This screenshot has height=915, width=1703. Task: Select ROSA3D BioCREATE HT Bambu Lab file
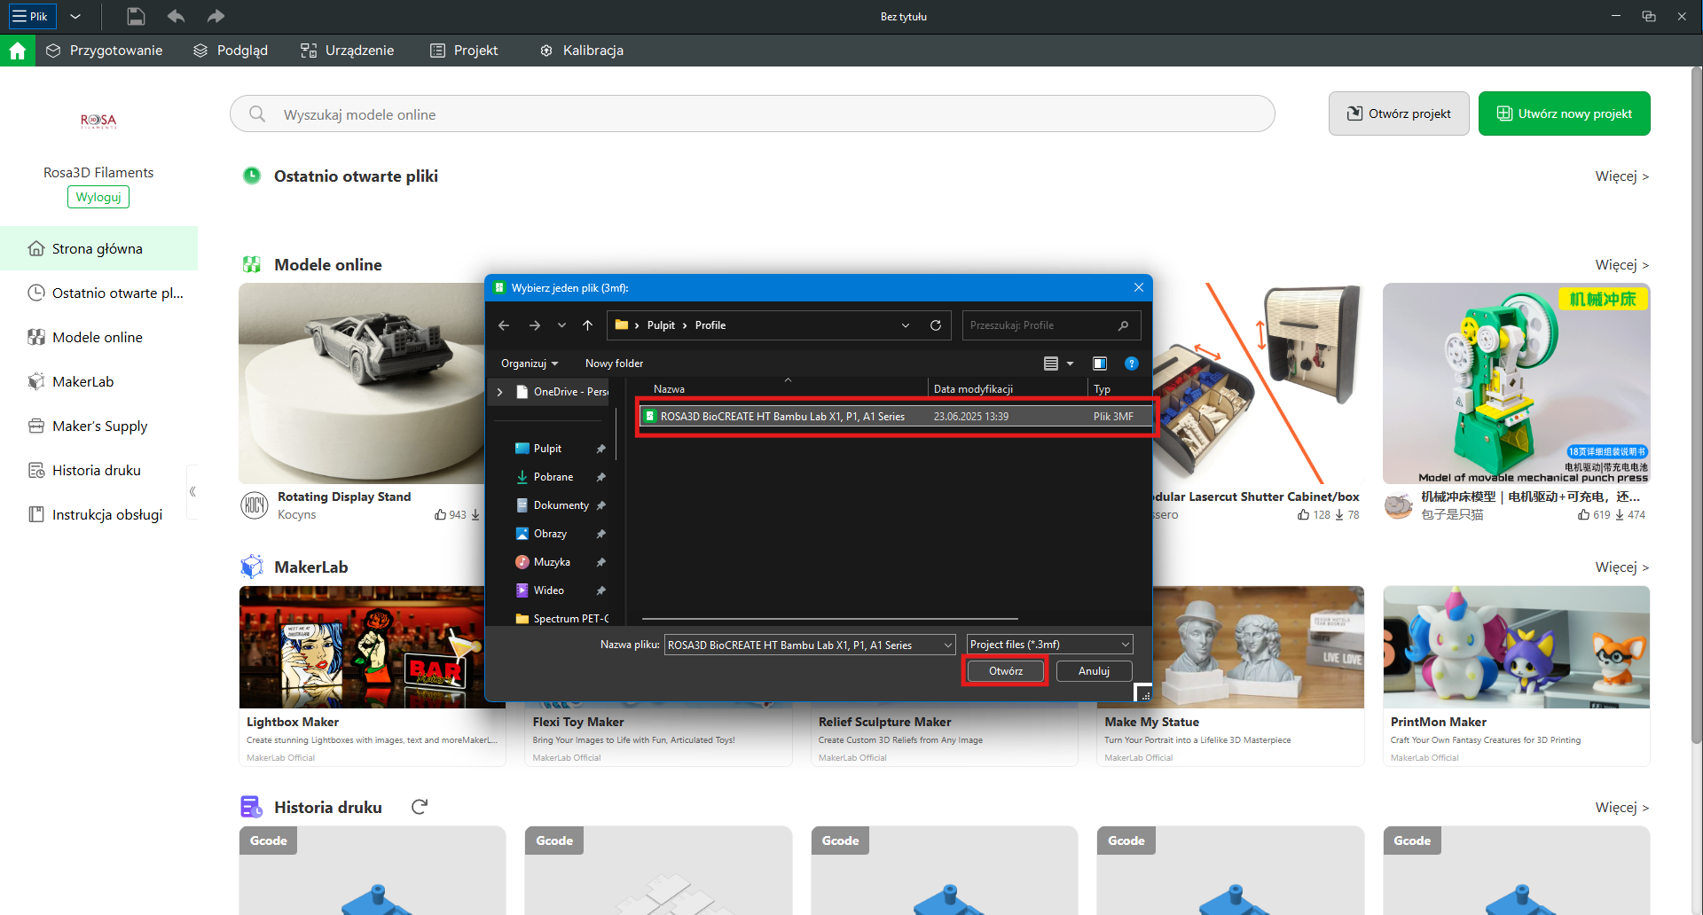[897, 416]
